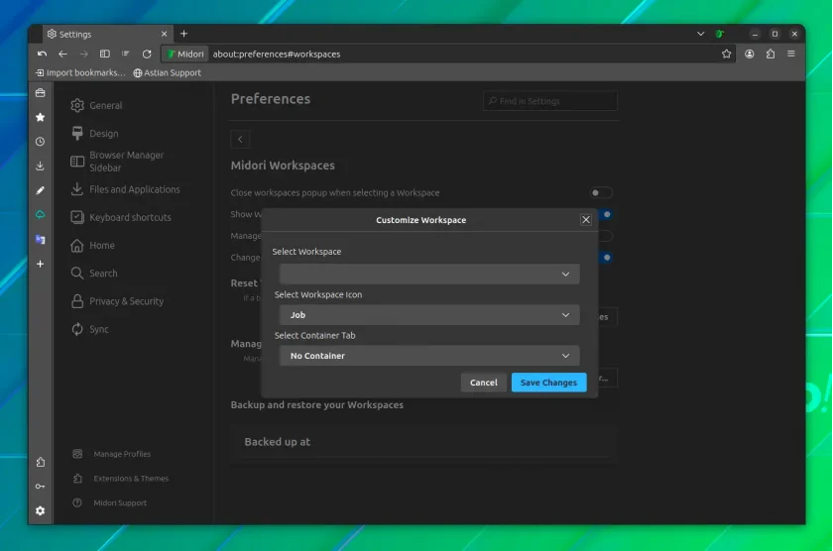Screen dimensions: 833x551
Task: Open the Select Workspace dropdown
Action: [429, 274]
